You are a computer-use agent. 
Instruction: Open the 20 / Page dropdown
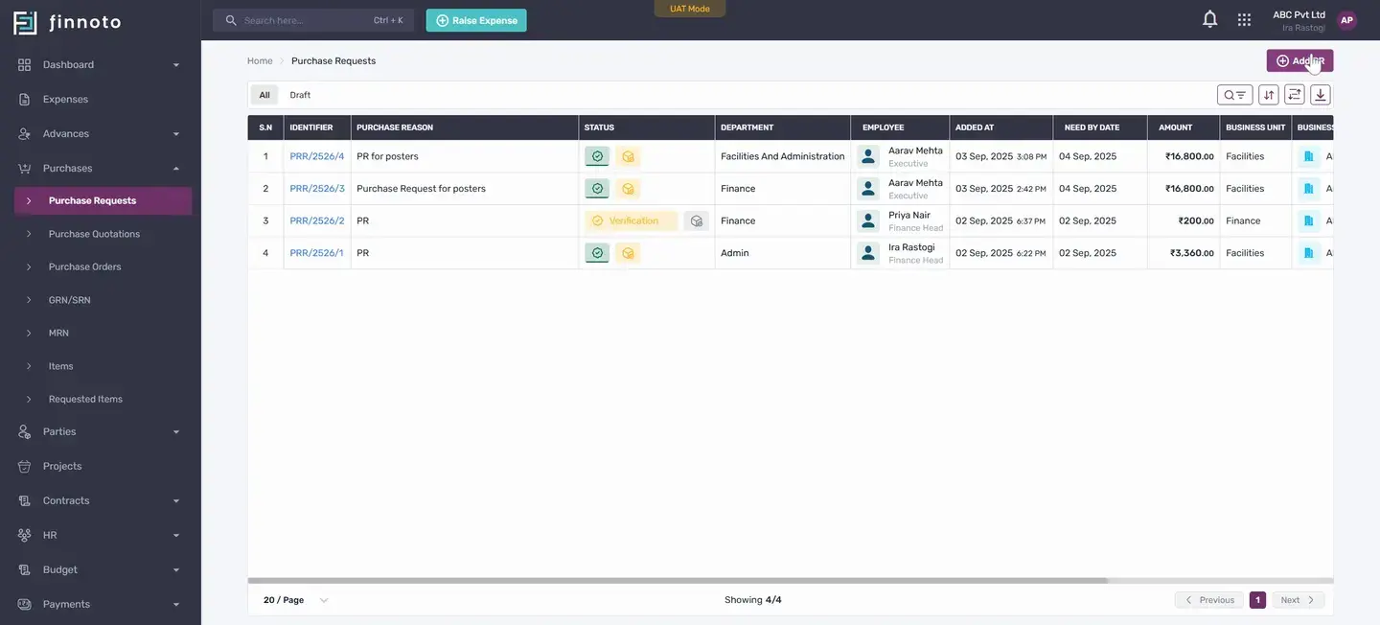click(296, 600)
